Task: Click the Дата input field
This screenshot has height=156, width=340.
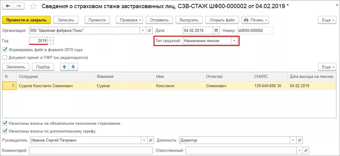Action: (x=198, y=31)
